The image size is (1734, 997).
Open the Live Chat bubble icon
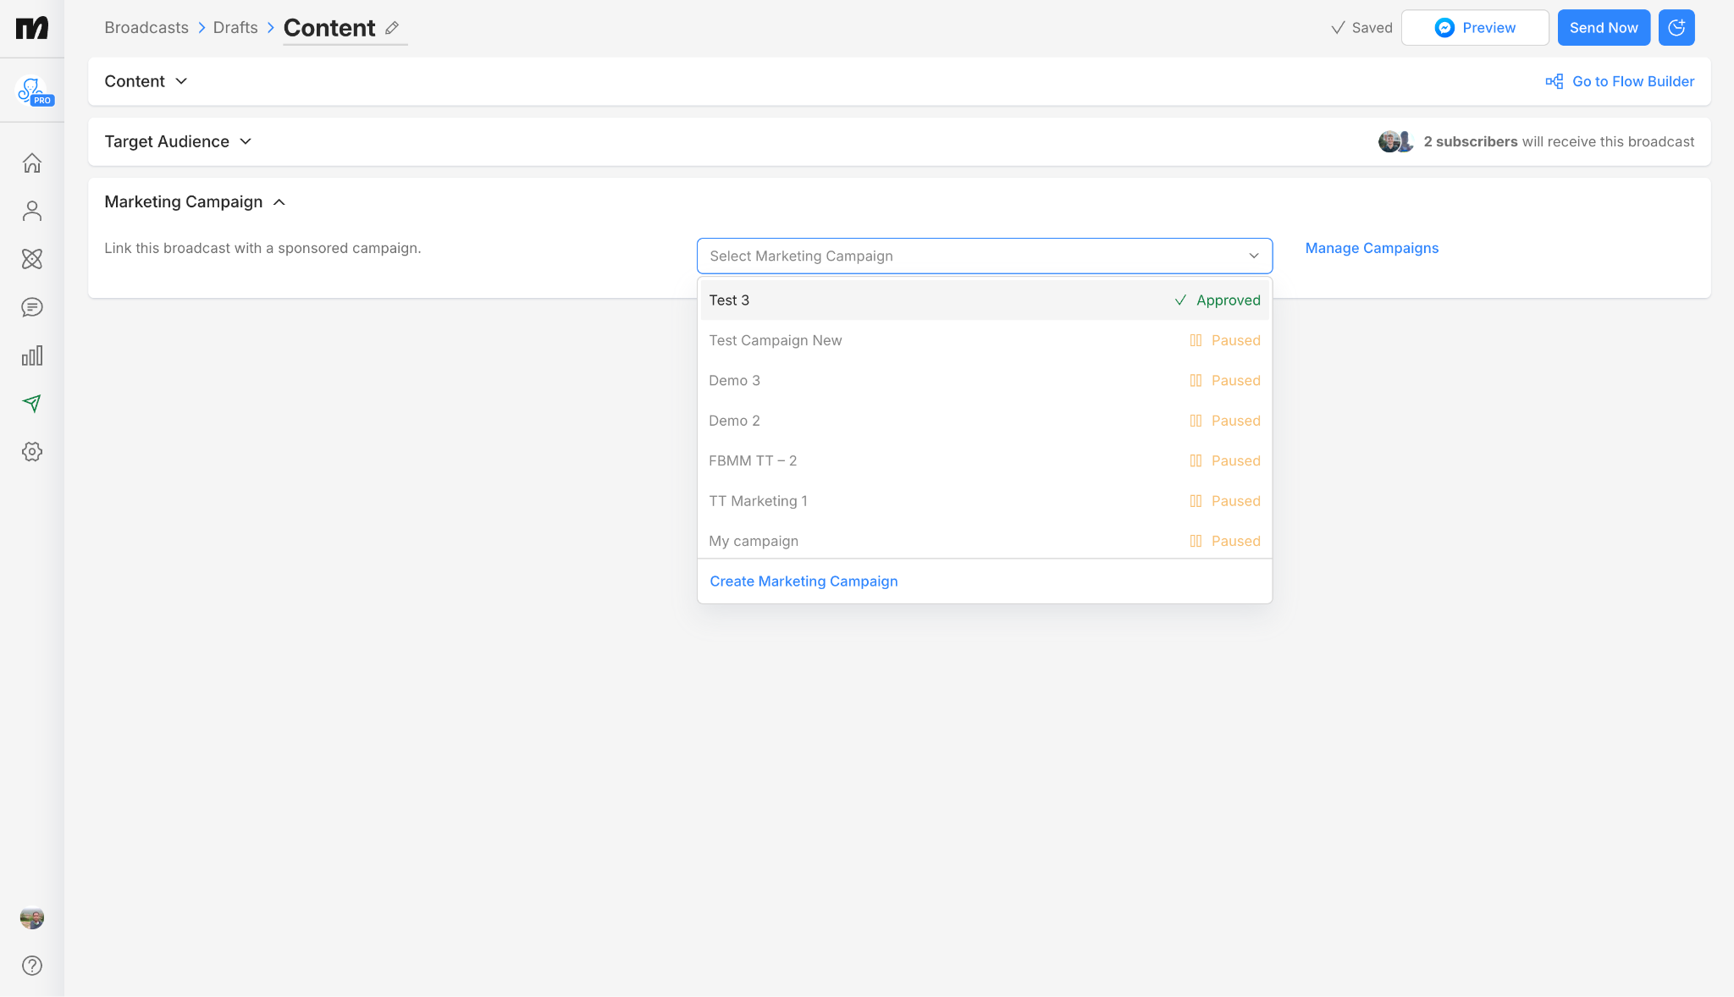click(x=32, y=307)
